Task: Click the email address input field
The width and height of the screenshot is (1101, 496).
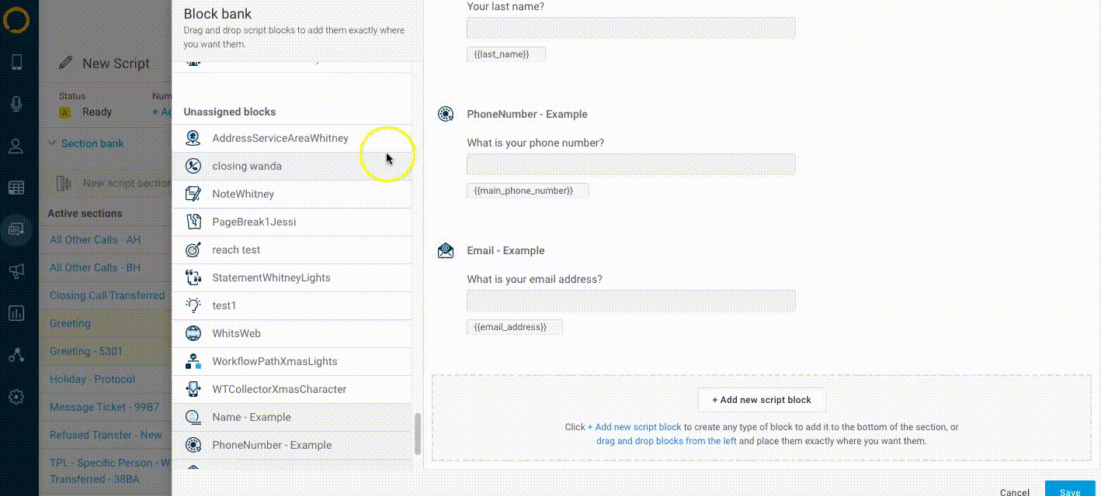Action: tap(630, 301)
